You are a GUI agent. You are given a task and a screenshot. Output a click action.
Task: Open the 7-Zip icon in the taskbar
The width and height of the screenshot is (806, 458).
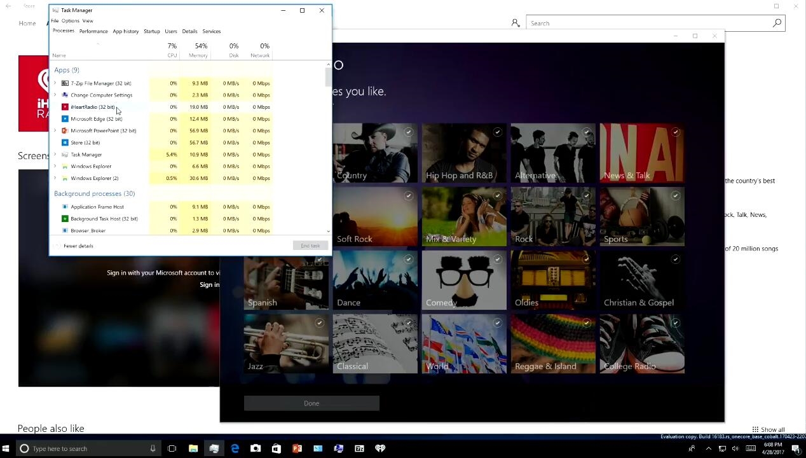click(359, 448)
